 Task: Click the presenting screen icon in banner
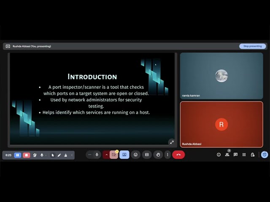point(8,46)
